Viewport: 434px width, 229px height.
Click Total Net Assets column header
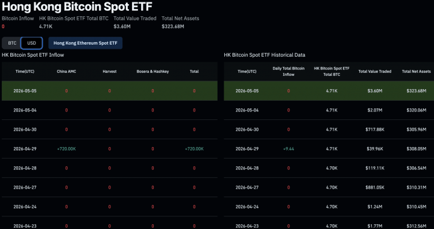tap(417, 71)
